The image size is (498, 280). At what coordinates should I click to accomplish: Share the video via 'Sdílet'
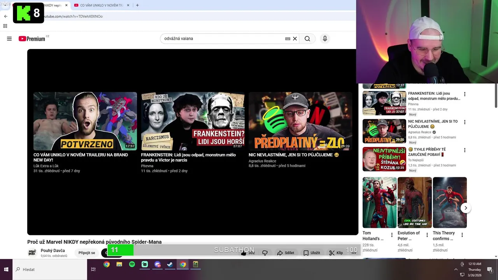(x=286, y=253)
